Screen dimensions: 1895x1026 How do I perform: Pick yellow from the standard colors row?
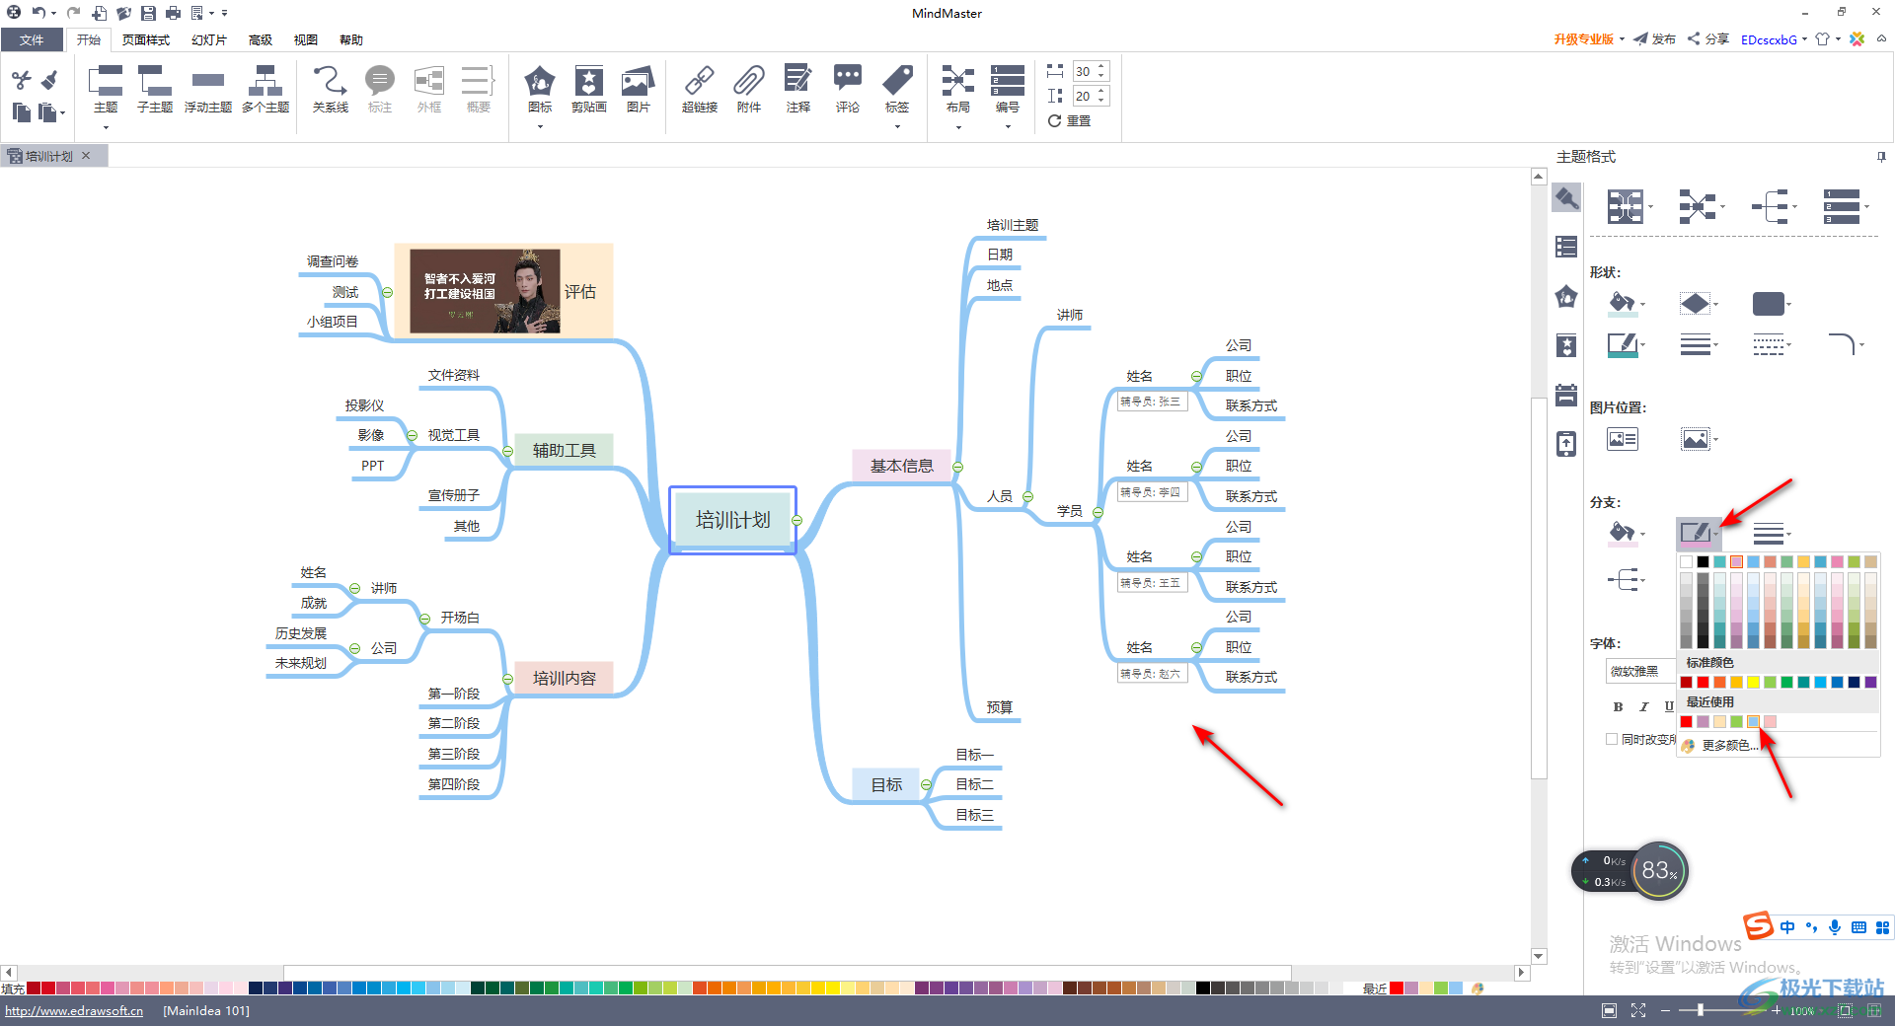click(x=1753, y=683)
